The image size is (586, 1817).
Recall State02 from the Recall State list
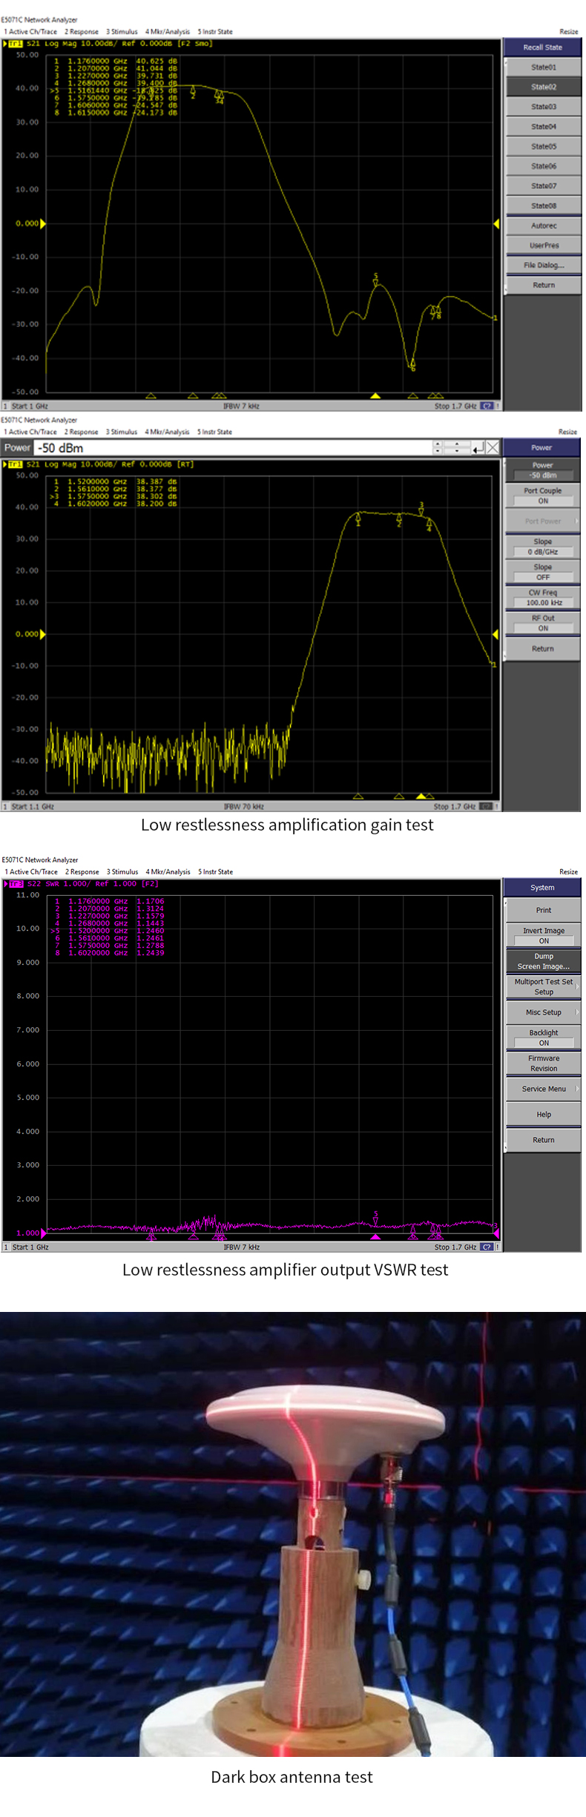click(x=543, y=87)
